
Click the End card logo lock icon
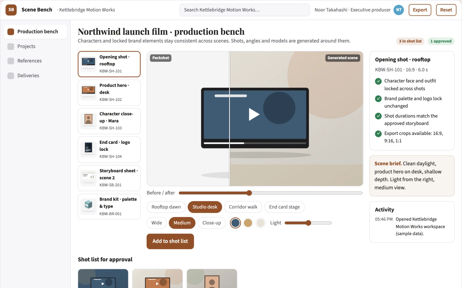click(88, 150)
